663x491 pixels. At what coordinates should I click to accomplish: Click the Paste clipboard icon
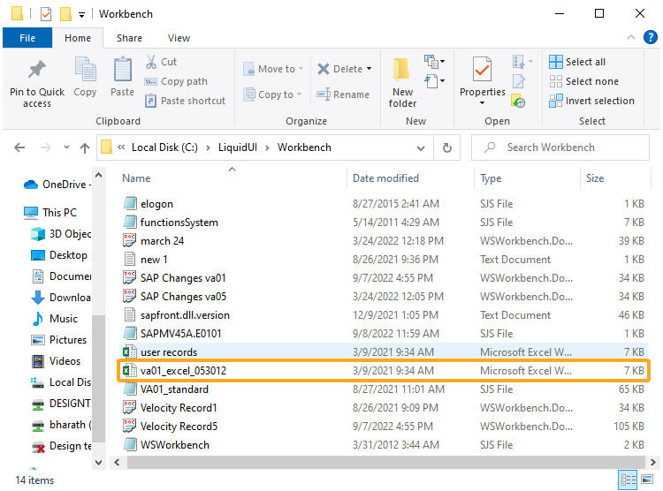coord(122,69)
